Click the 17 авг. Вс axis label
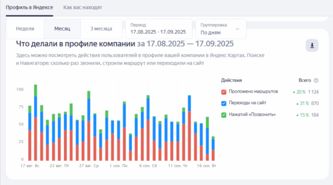Image resolution: width=333 pixels, height=185 pixels. coord(30,166)
